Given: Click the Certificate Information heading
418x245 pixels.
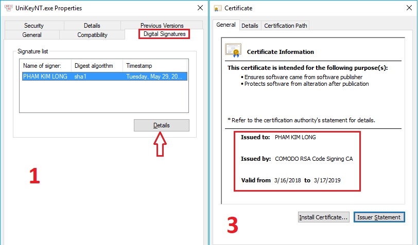Looking at the screenshot, I should pyautogui.click(x=281, y=52).
